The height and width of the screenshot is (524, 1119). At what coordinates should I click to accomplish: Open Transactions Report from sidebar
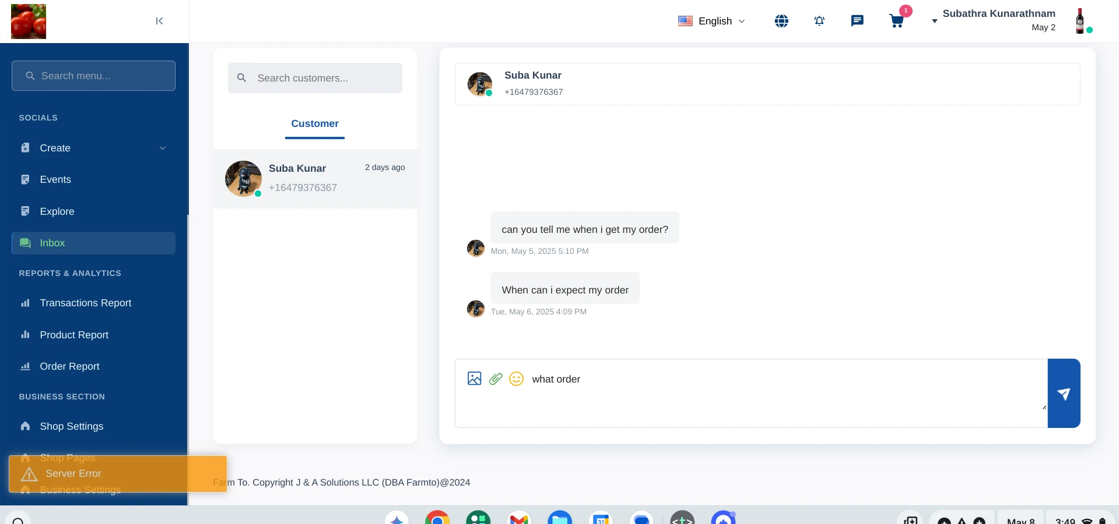coord(86,303)
